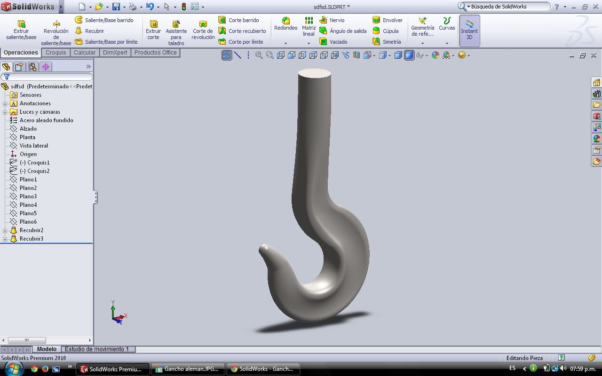Screen dimensions: 602x376
Task: Open Estudio de movimiento 1 tab
Action: pos(98,349)
